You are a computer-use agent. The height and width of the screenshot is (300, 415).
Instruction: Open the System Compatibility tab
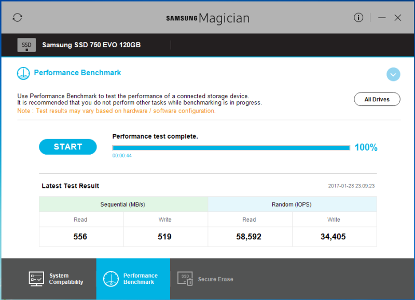click(x=56, y=279)
